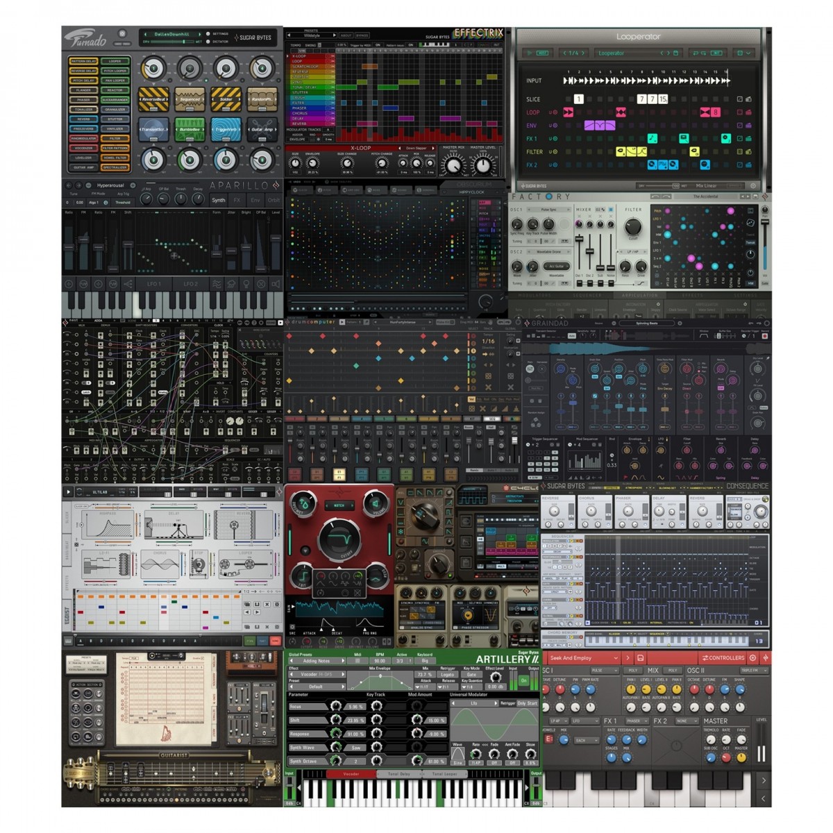
Task: Open settings gear in Looperator footer
Action: [x=752, y=186]
